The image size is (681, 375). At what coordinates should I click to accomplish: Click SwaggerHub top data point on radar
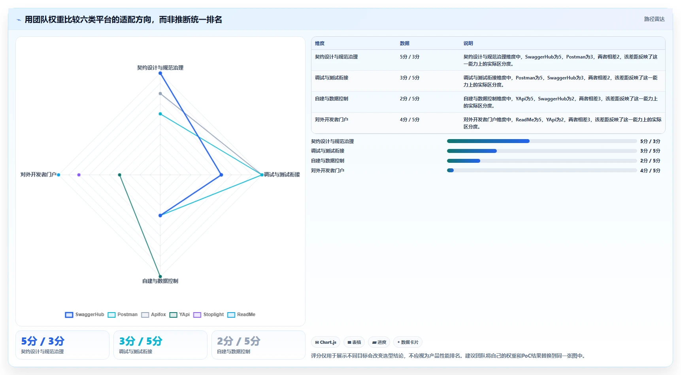(x=160, y=73)
